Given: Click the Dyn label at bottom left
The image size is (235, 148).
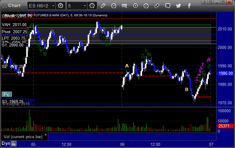Looking at the screenshot, I should (x=6, y=143).
